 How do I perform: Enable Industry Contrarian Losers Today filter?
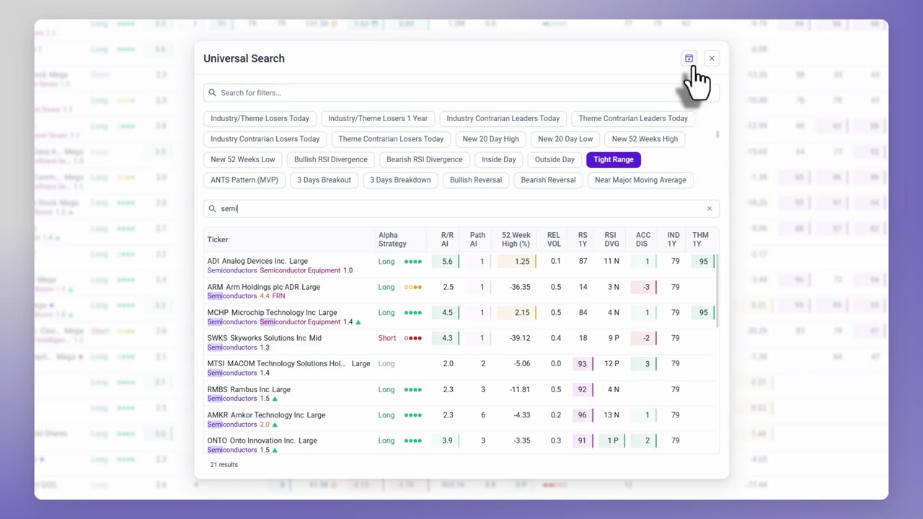265,139
